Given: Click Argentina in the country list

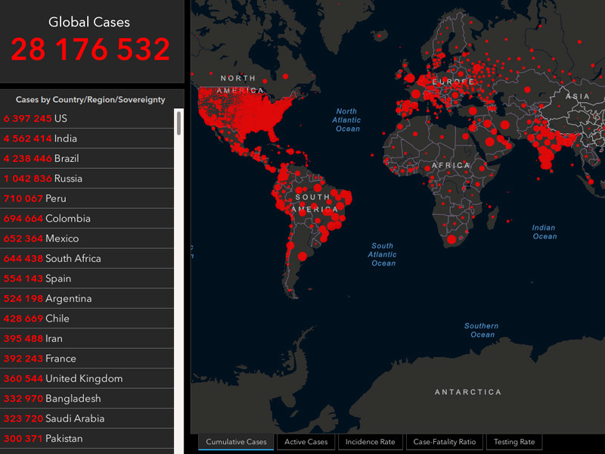Looking at the screenshot, I should 87,299.
